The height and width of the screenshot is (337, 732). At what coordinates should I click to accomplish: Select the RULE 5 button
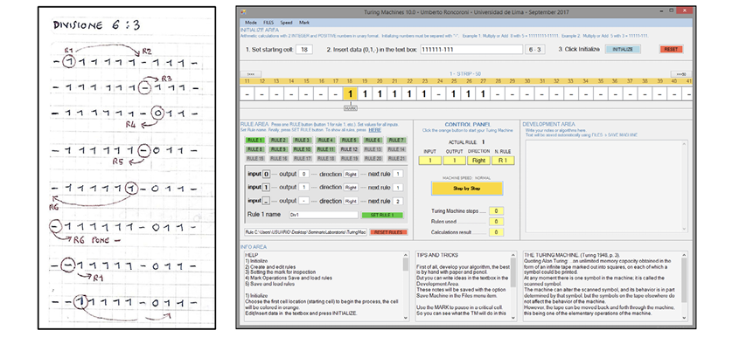(x=349, y=141)
